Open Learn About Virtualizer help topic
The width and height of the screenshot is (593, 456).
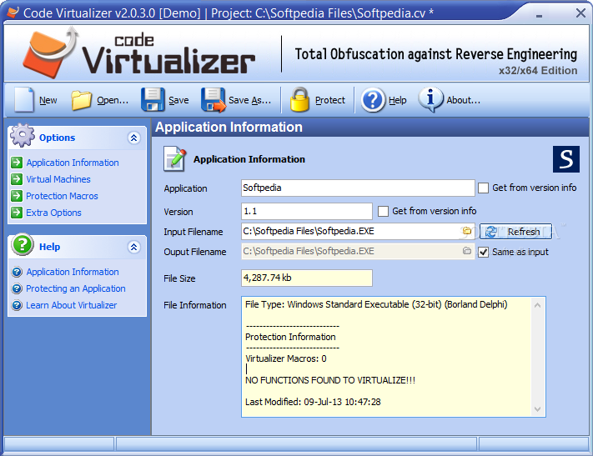72,305
